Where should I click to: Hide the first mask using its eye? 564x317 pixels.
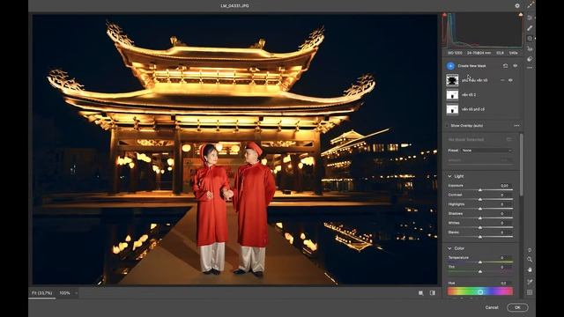click(510, 80)
